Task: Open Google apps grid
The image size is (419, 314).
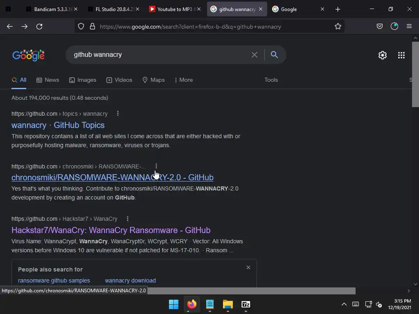Action: (x=401, y=55)
